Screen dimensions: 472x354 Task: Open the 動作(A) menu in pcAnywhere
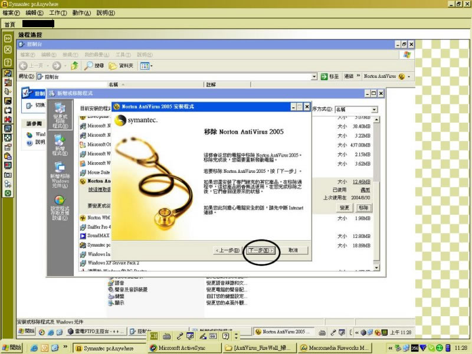[81, 13]
